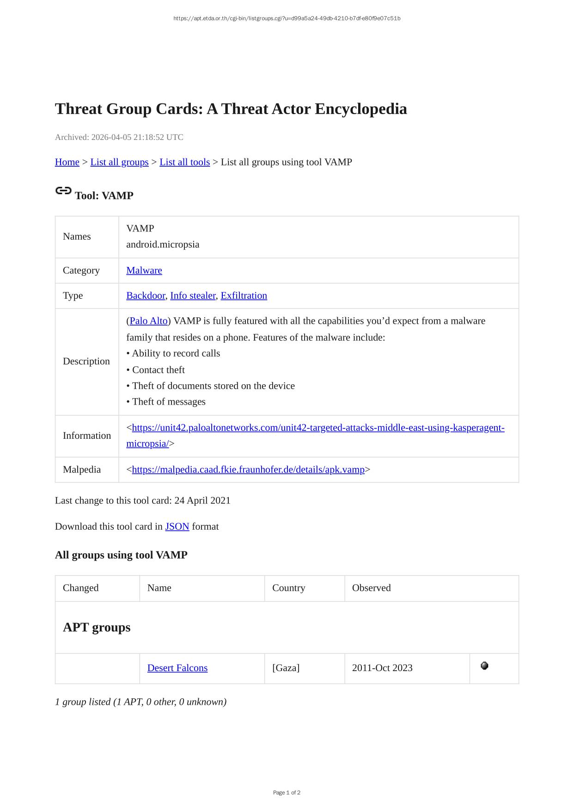Click the Exfiltration type link
574x811 pixels.
pyautogui.click(x=244, y=296)
